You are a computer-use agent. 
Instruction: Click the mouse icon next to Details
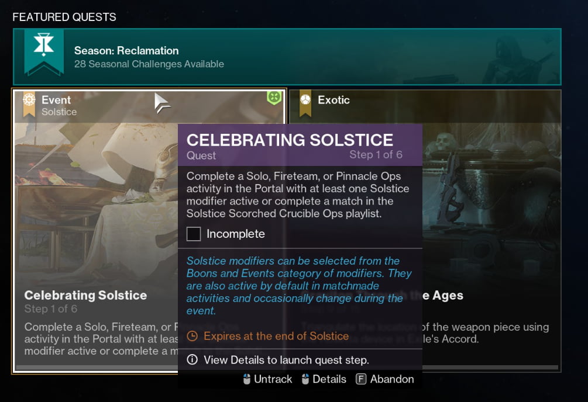click(x=305, y=379)
